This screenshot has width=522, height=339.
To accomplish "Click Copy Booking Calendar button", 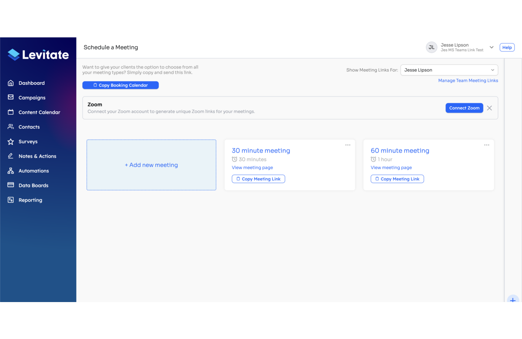I will 120,85.
